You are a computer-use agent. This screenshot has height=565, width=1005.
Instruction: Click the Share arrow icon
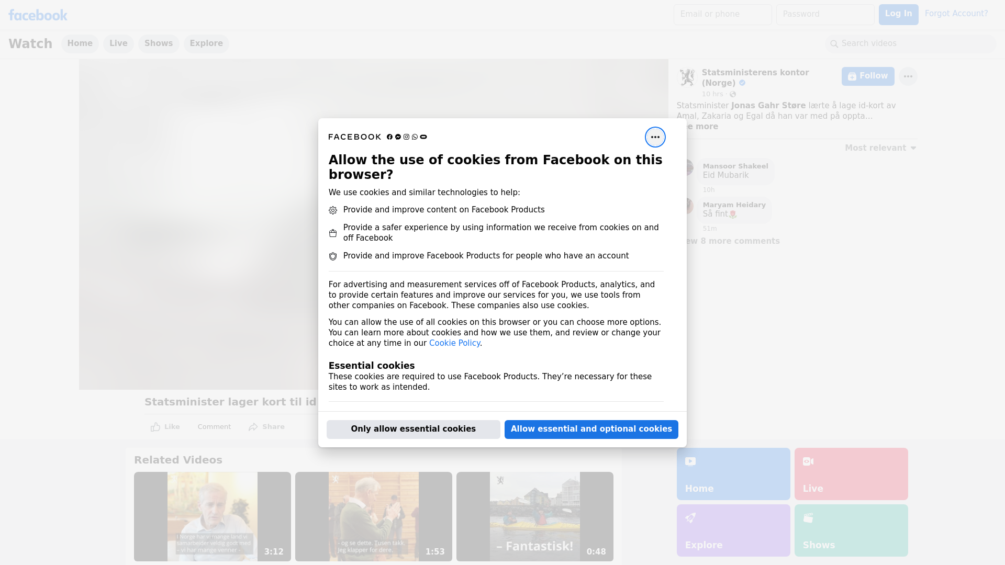point(253,427)
